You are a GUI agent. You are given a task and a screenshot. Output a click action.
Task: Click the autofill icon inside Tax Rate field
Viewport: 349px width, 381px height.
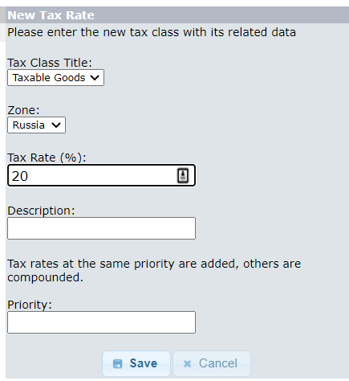[x=183, y=176]
